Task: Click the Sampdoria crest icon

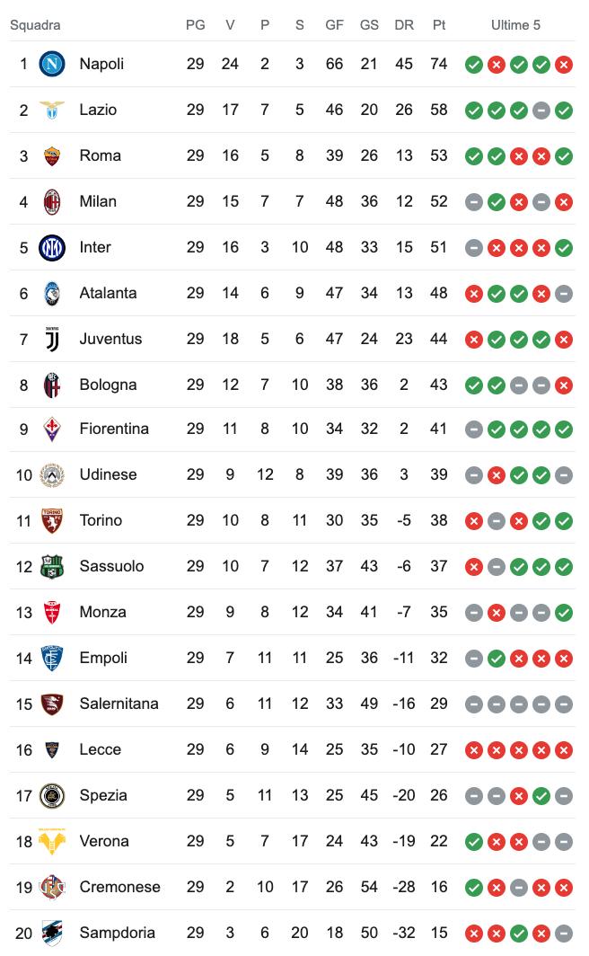Action: click(52, 933)
